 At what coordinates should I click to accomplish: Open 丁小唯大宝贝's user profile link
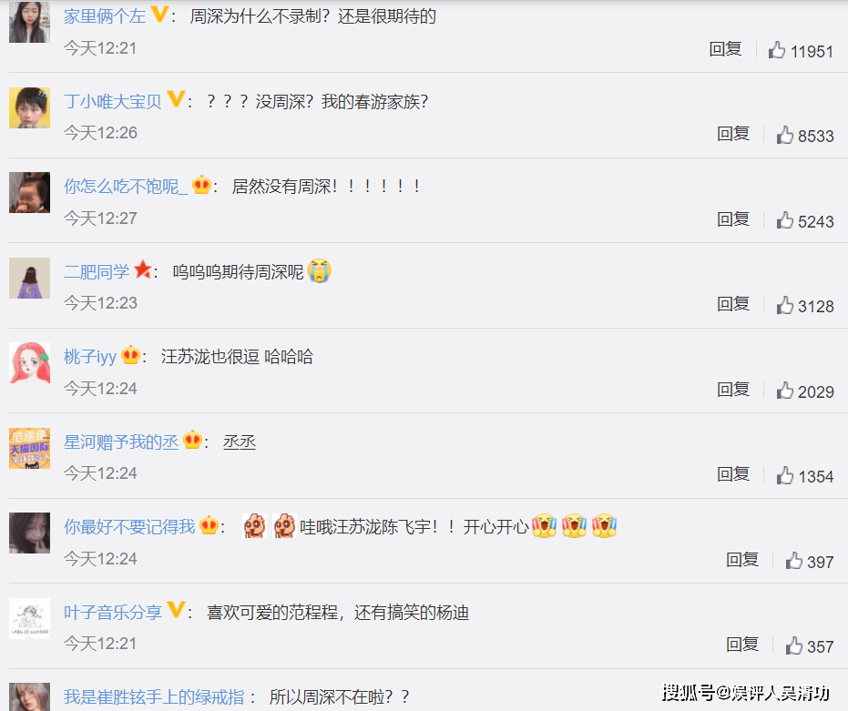[x=113, y=101]
